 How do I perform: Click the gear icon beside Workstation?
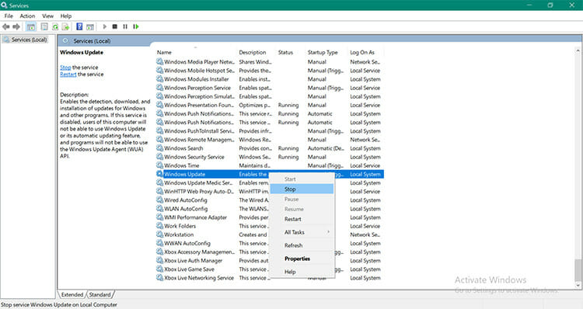click(159, 234)
